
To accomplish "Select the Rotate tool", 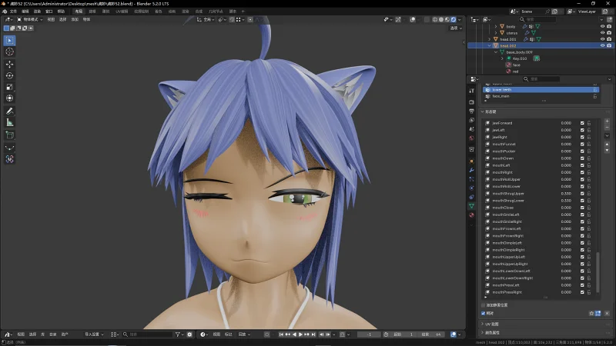I will tap(10, 75).
